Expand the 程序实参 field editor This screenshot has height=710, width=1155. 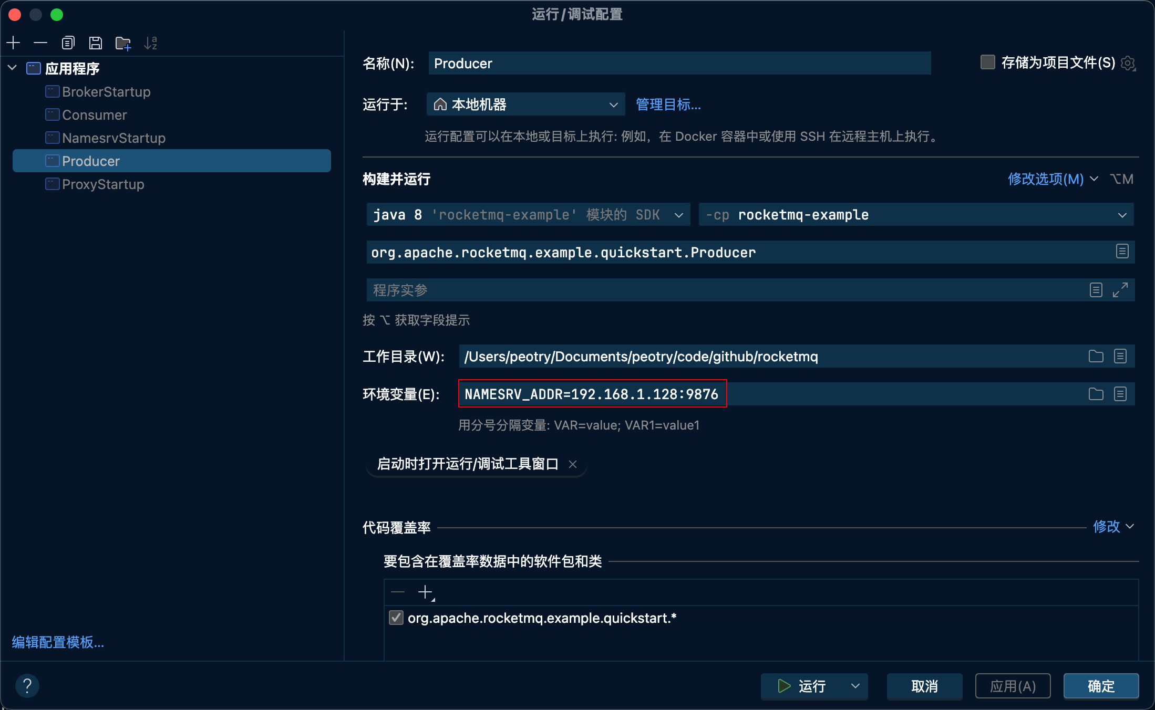(1120, 290)
